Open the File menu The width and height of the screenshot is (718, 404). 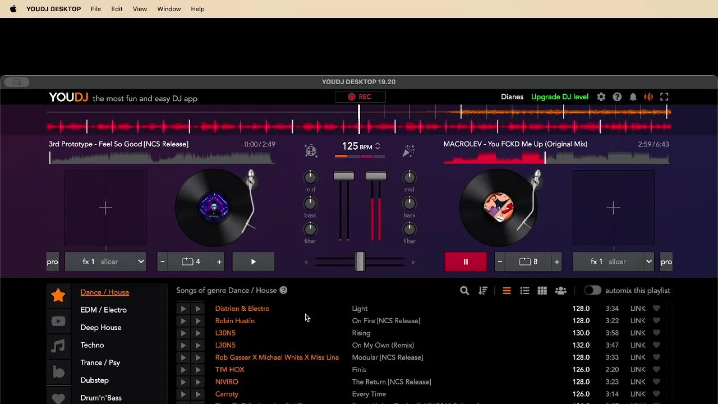coord(96,9)
